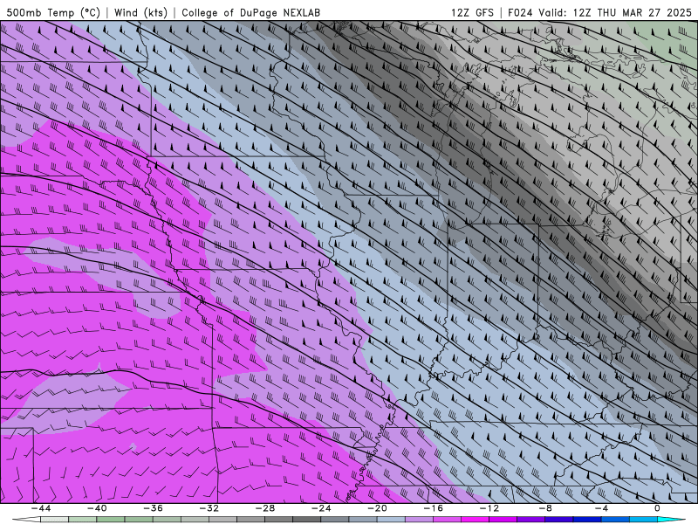Click the -28 colorbar label
Image resolution: width=698 pixels, height=524 pixels.
coord(265,508)
